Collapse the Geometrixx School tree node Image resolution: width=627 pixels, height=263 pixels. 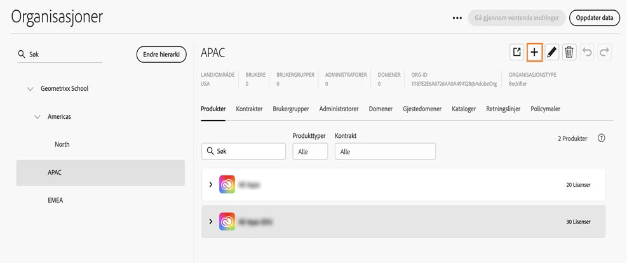30,89
